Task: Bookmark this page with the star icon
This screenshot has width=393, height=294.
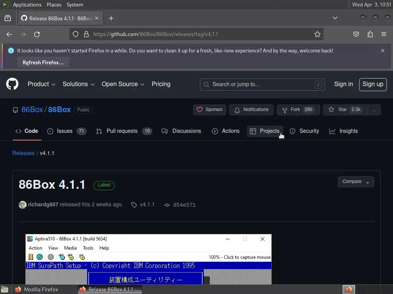Action: (317, 34)
